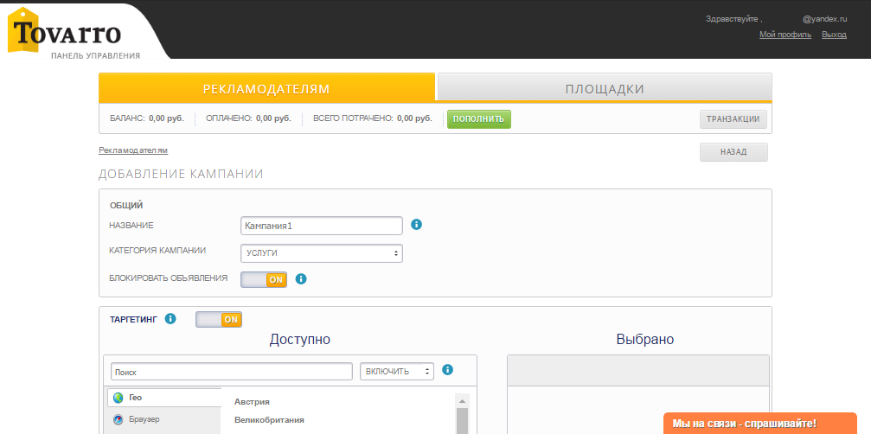Viewport: 871px width, 434px height.
Task: Click info icon beside ВКЛЮЧИТЬ dropdown
Action: [x=448, y=370]
